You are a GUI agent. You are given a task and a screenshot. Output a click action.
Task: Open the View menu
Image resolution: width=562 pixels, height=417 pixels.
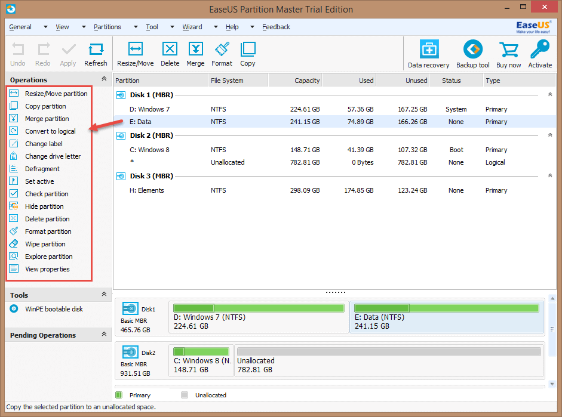[x=62, y=27]
